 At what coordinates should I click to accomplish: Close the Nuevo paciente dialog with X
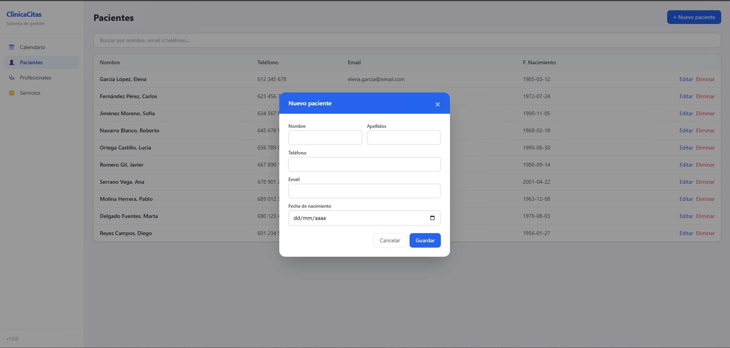[x=437, y=104]
